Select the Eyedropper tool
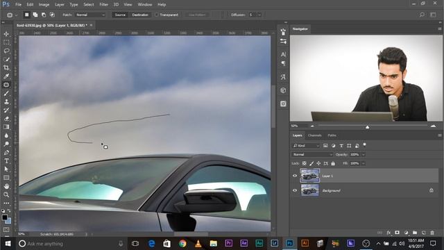 [6, 76]
